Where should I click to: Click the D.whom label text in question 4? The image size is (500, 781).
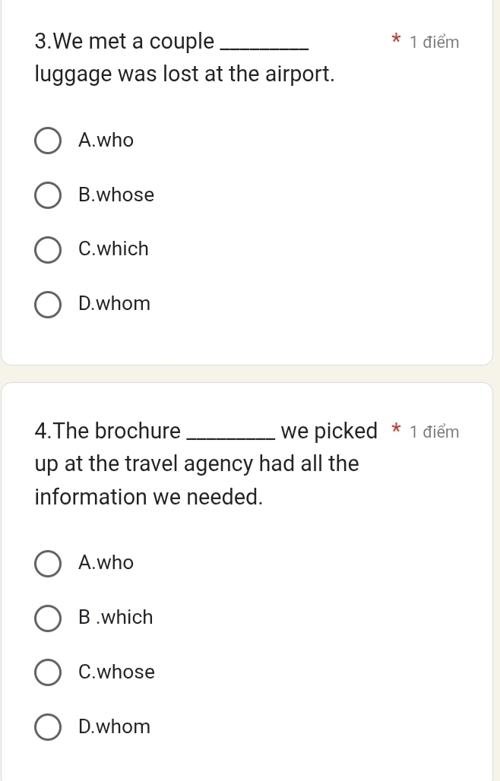pos(115,727)
